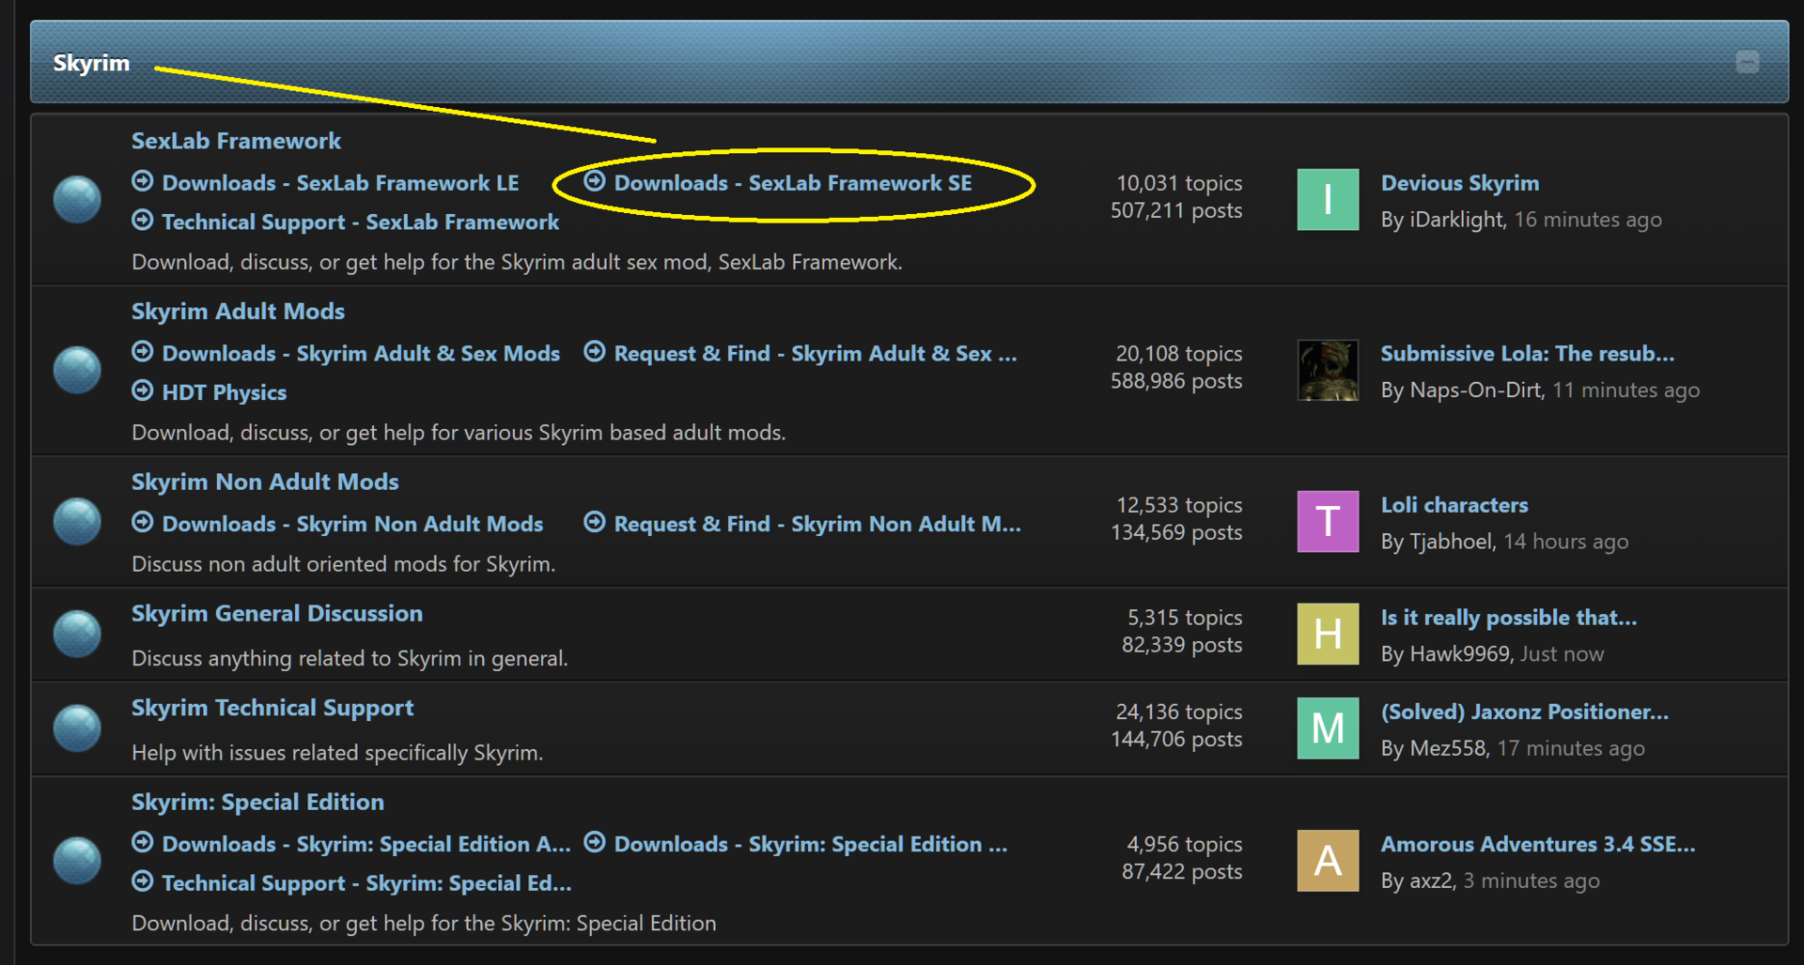Click the Skyrim Non Adult Mods status orb
Image resolution: width=1804 pixels, height=965 pixels.
(77, 521)
